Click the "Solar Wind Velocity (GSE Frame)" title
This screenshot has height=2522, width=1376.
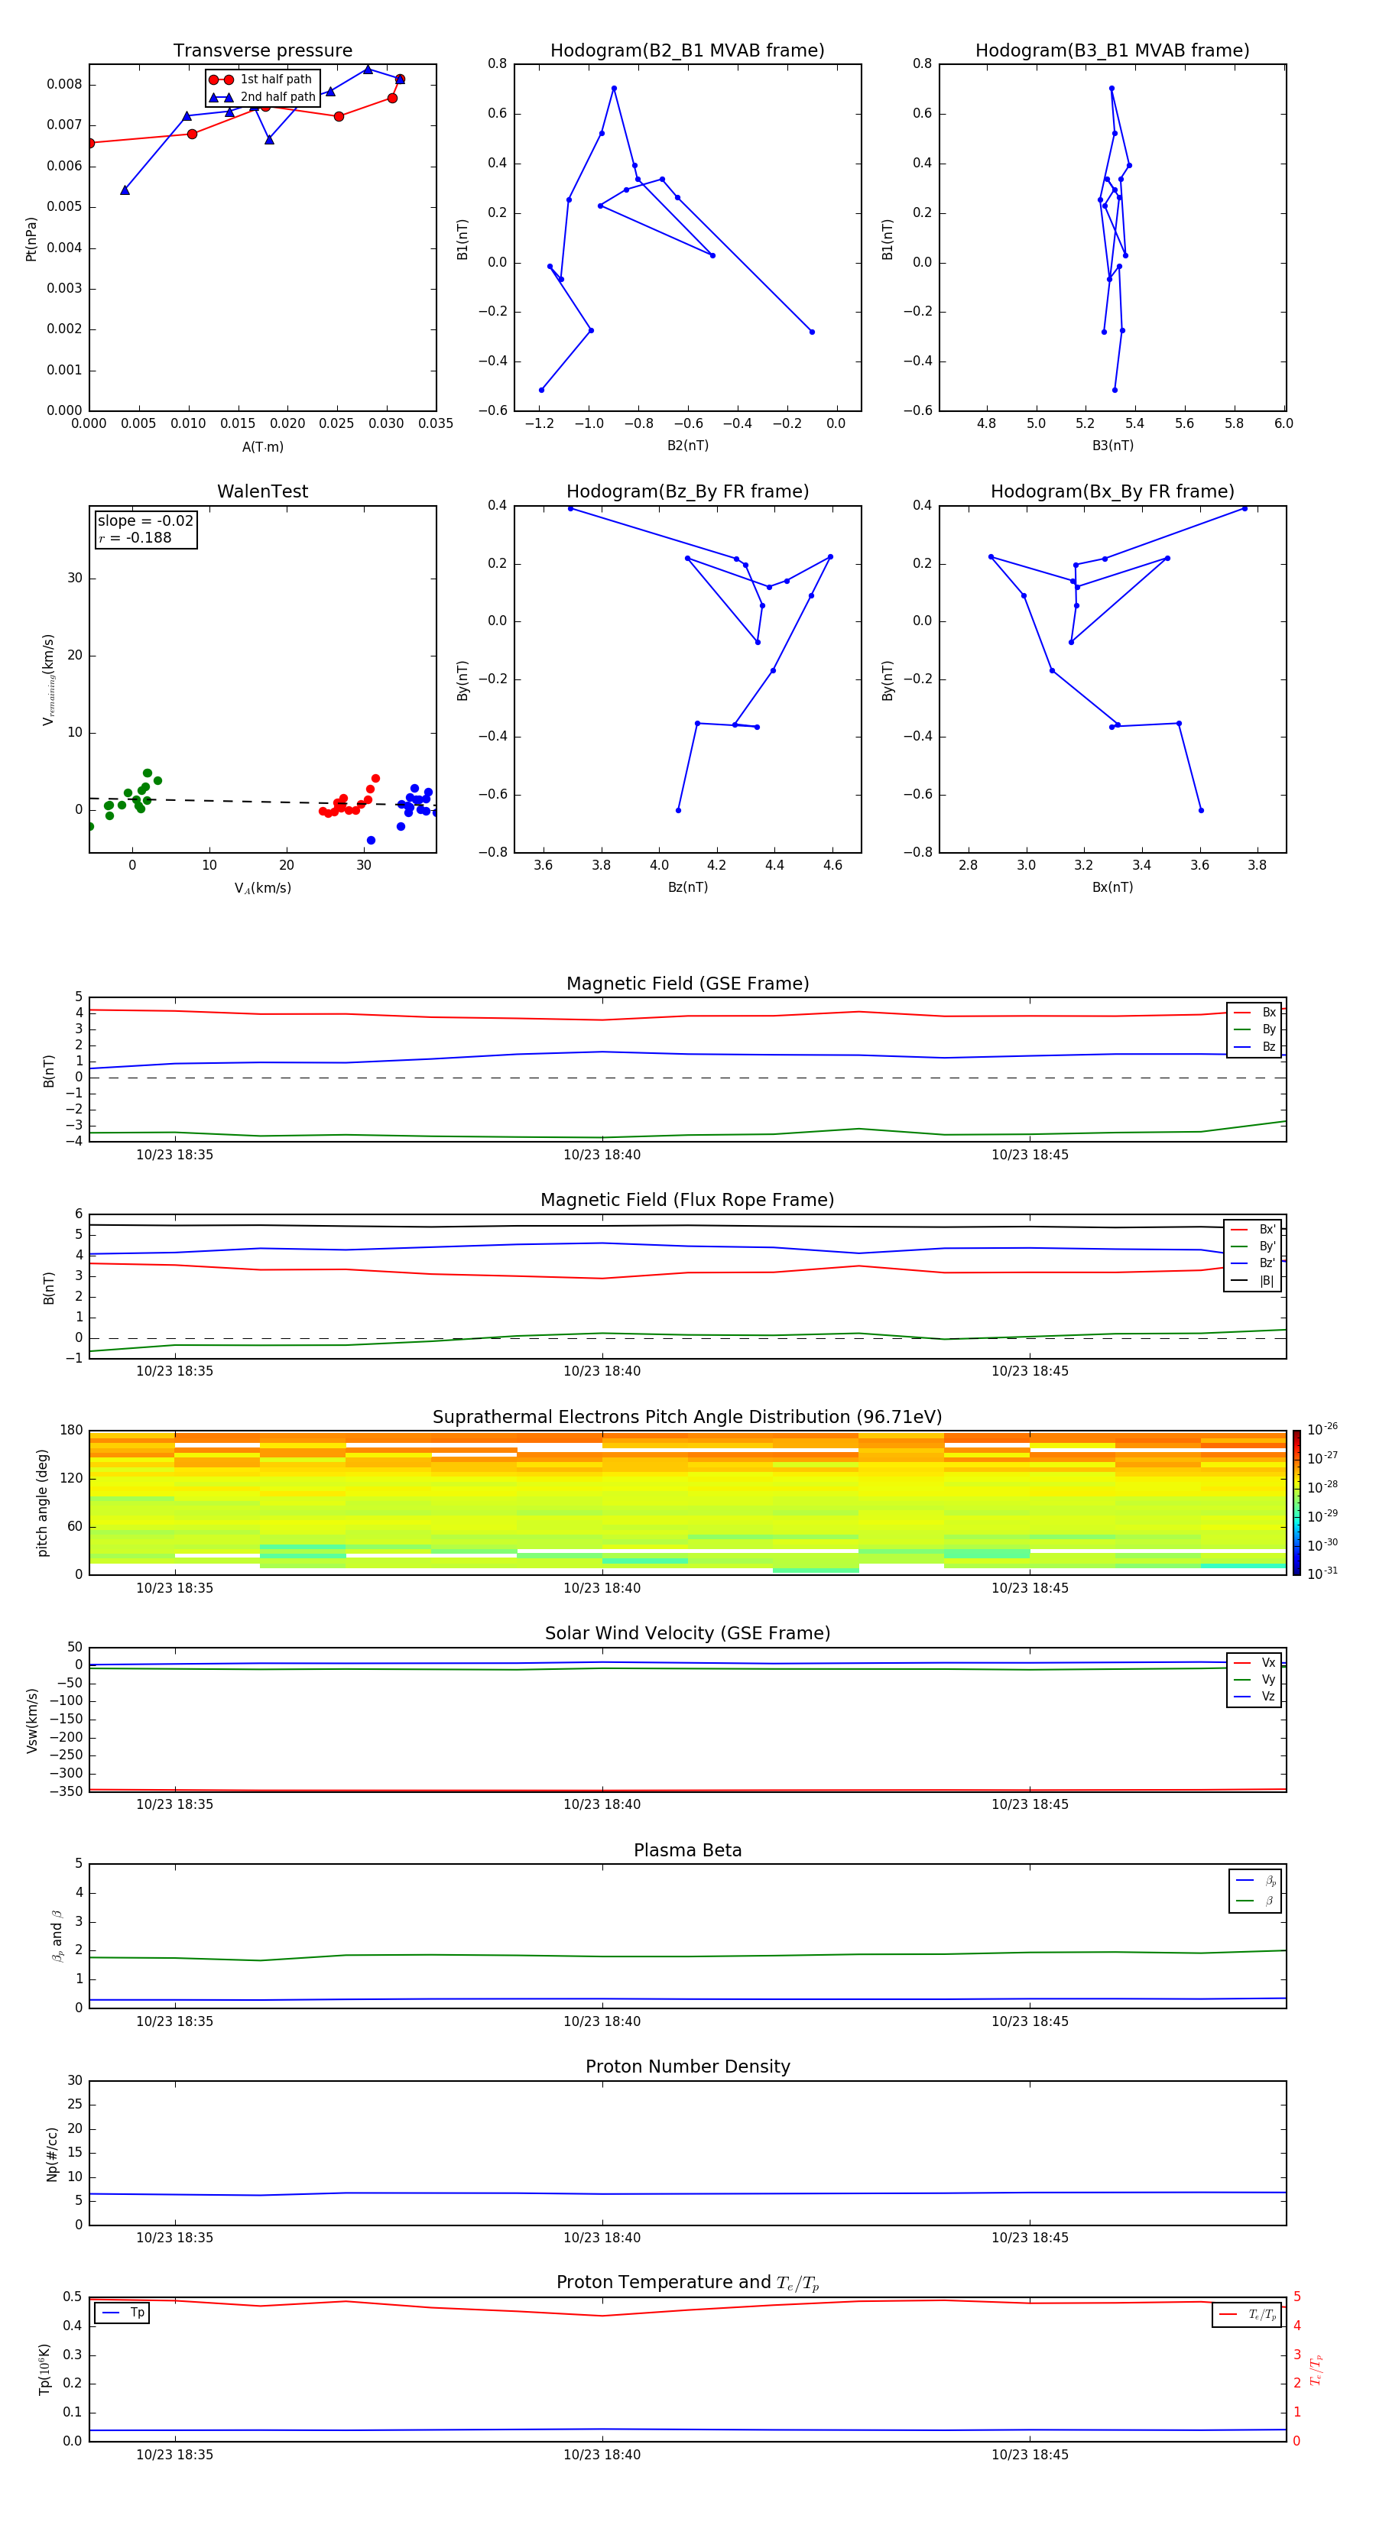(687, 1634)
